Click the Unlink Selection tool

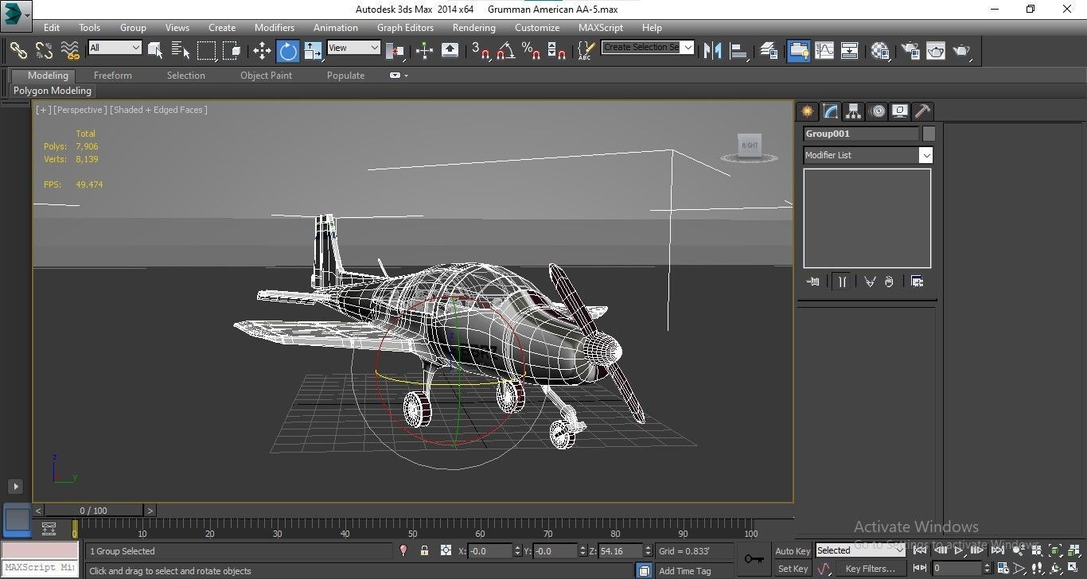pyautogui.click(x=44, y=51)
